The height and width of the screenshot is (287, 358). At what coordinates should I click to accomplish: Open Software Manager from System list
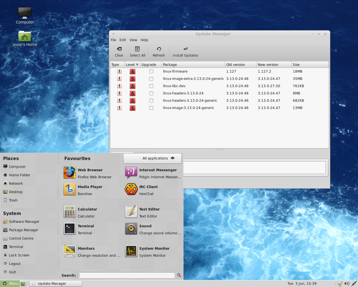24,222
